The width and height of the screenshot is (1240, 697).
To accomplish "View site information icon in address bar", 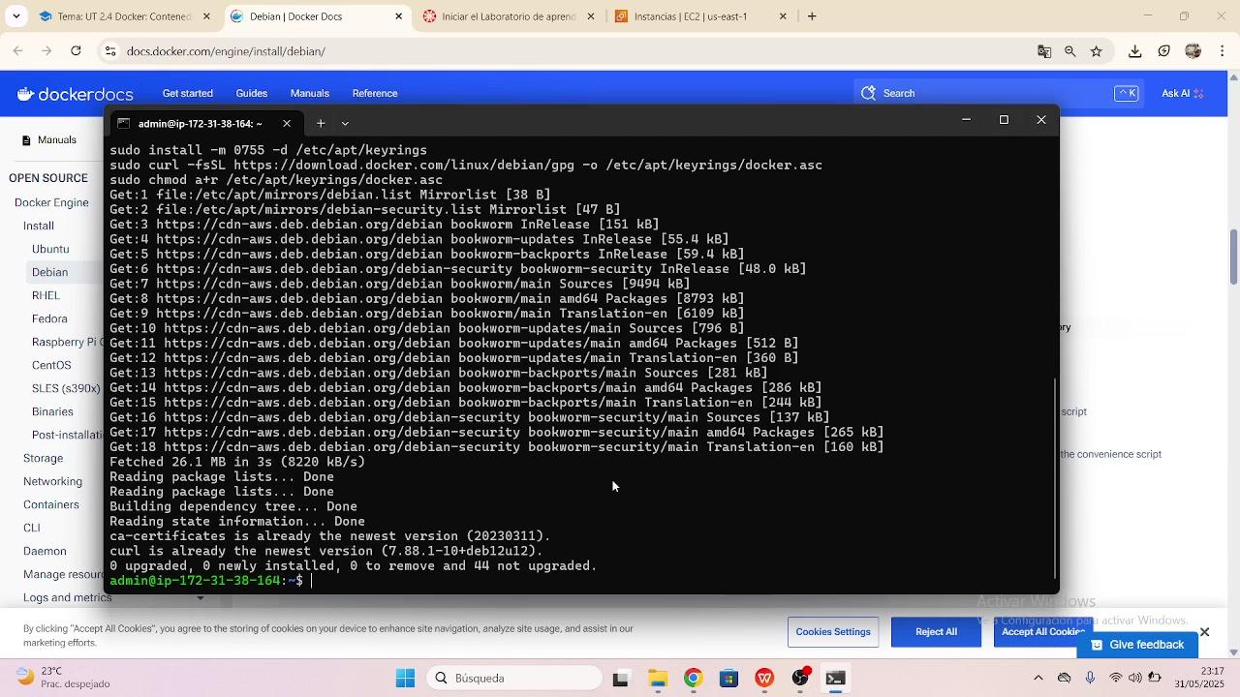I will (x=110, y=51).
